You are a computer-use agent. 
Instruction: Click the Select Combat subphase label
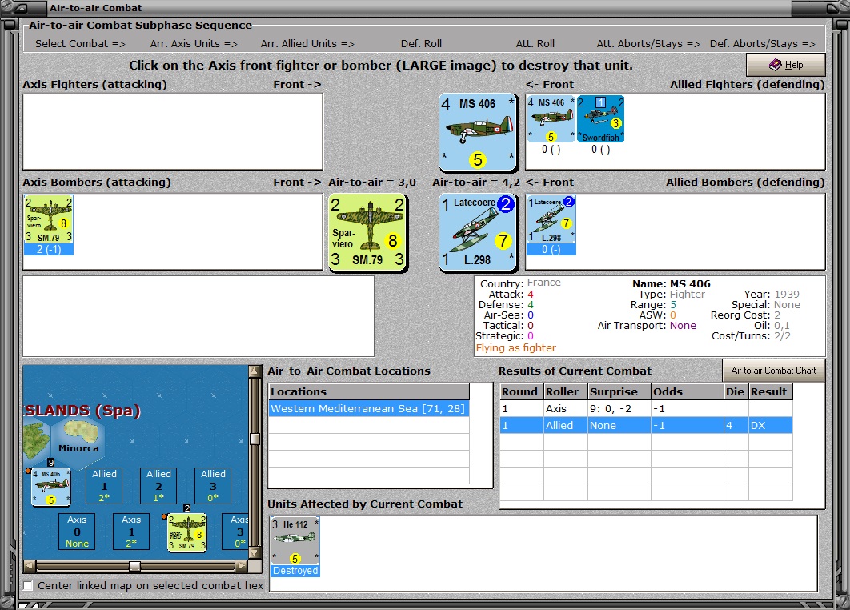tap(80, 44)
